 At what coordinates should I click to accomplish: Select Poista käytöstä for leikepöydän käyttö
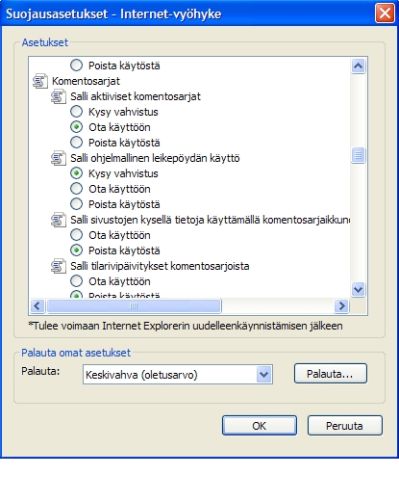pyautogui.click(x=76, y=204)
